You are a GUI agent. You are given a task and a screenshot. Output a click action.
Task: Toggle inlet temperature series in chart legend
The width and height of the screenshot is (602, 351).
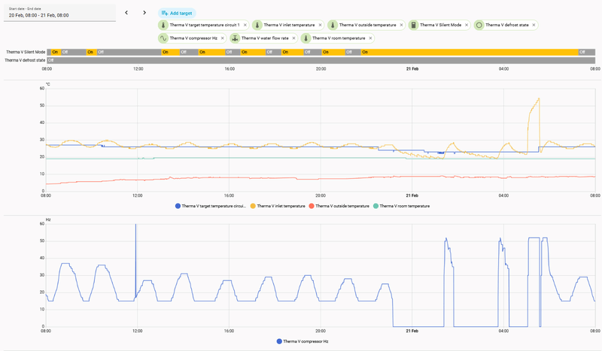(x=278, y=206)
